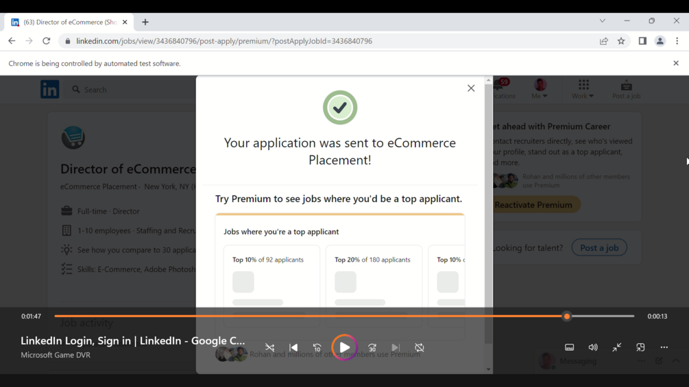The height and width of the screenshot is (387, 689).
Task: Click See how you compare to applicants
Action: click(136, 249)
